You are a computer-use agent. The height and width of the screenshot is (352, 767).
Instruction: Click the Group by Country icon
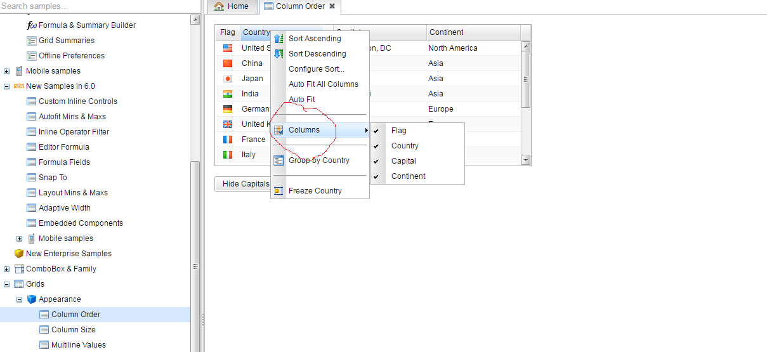(x=279, y=160)
